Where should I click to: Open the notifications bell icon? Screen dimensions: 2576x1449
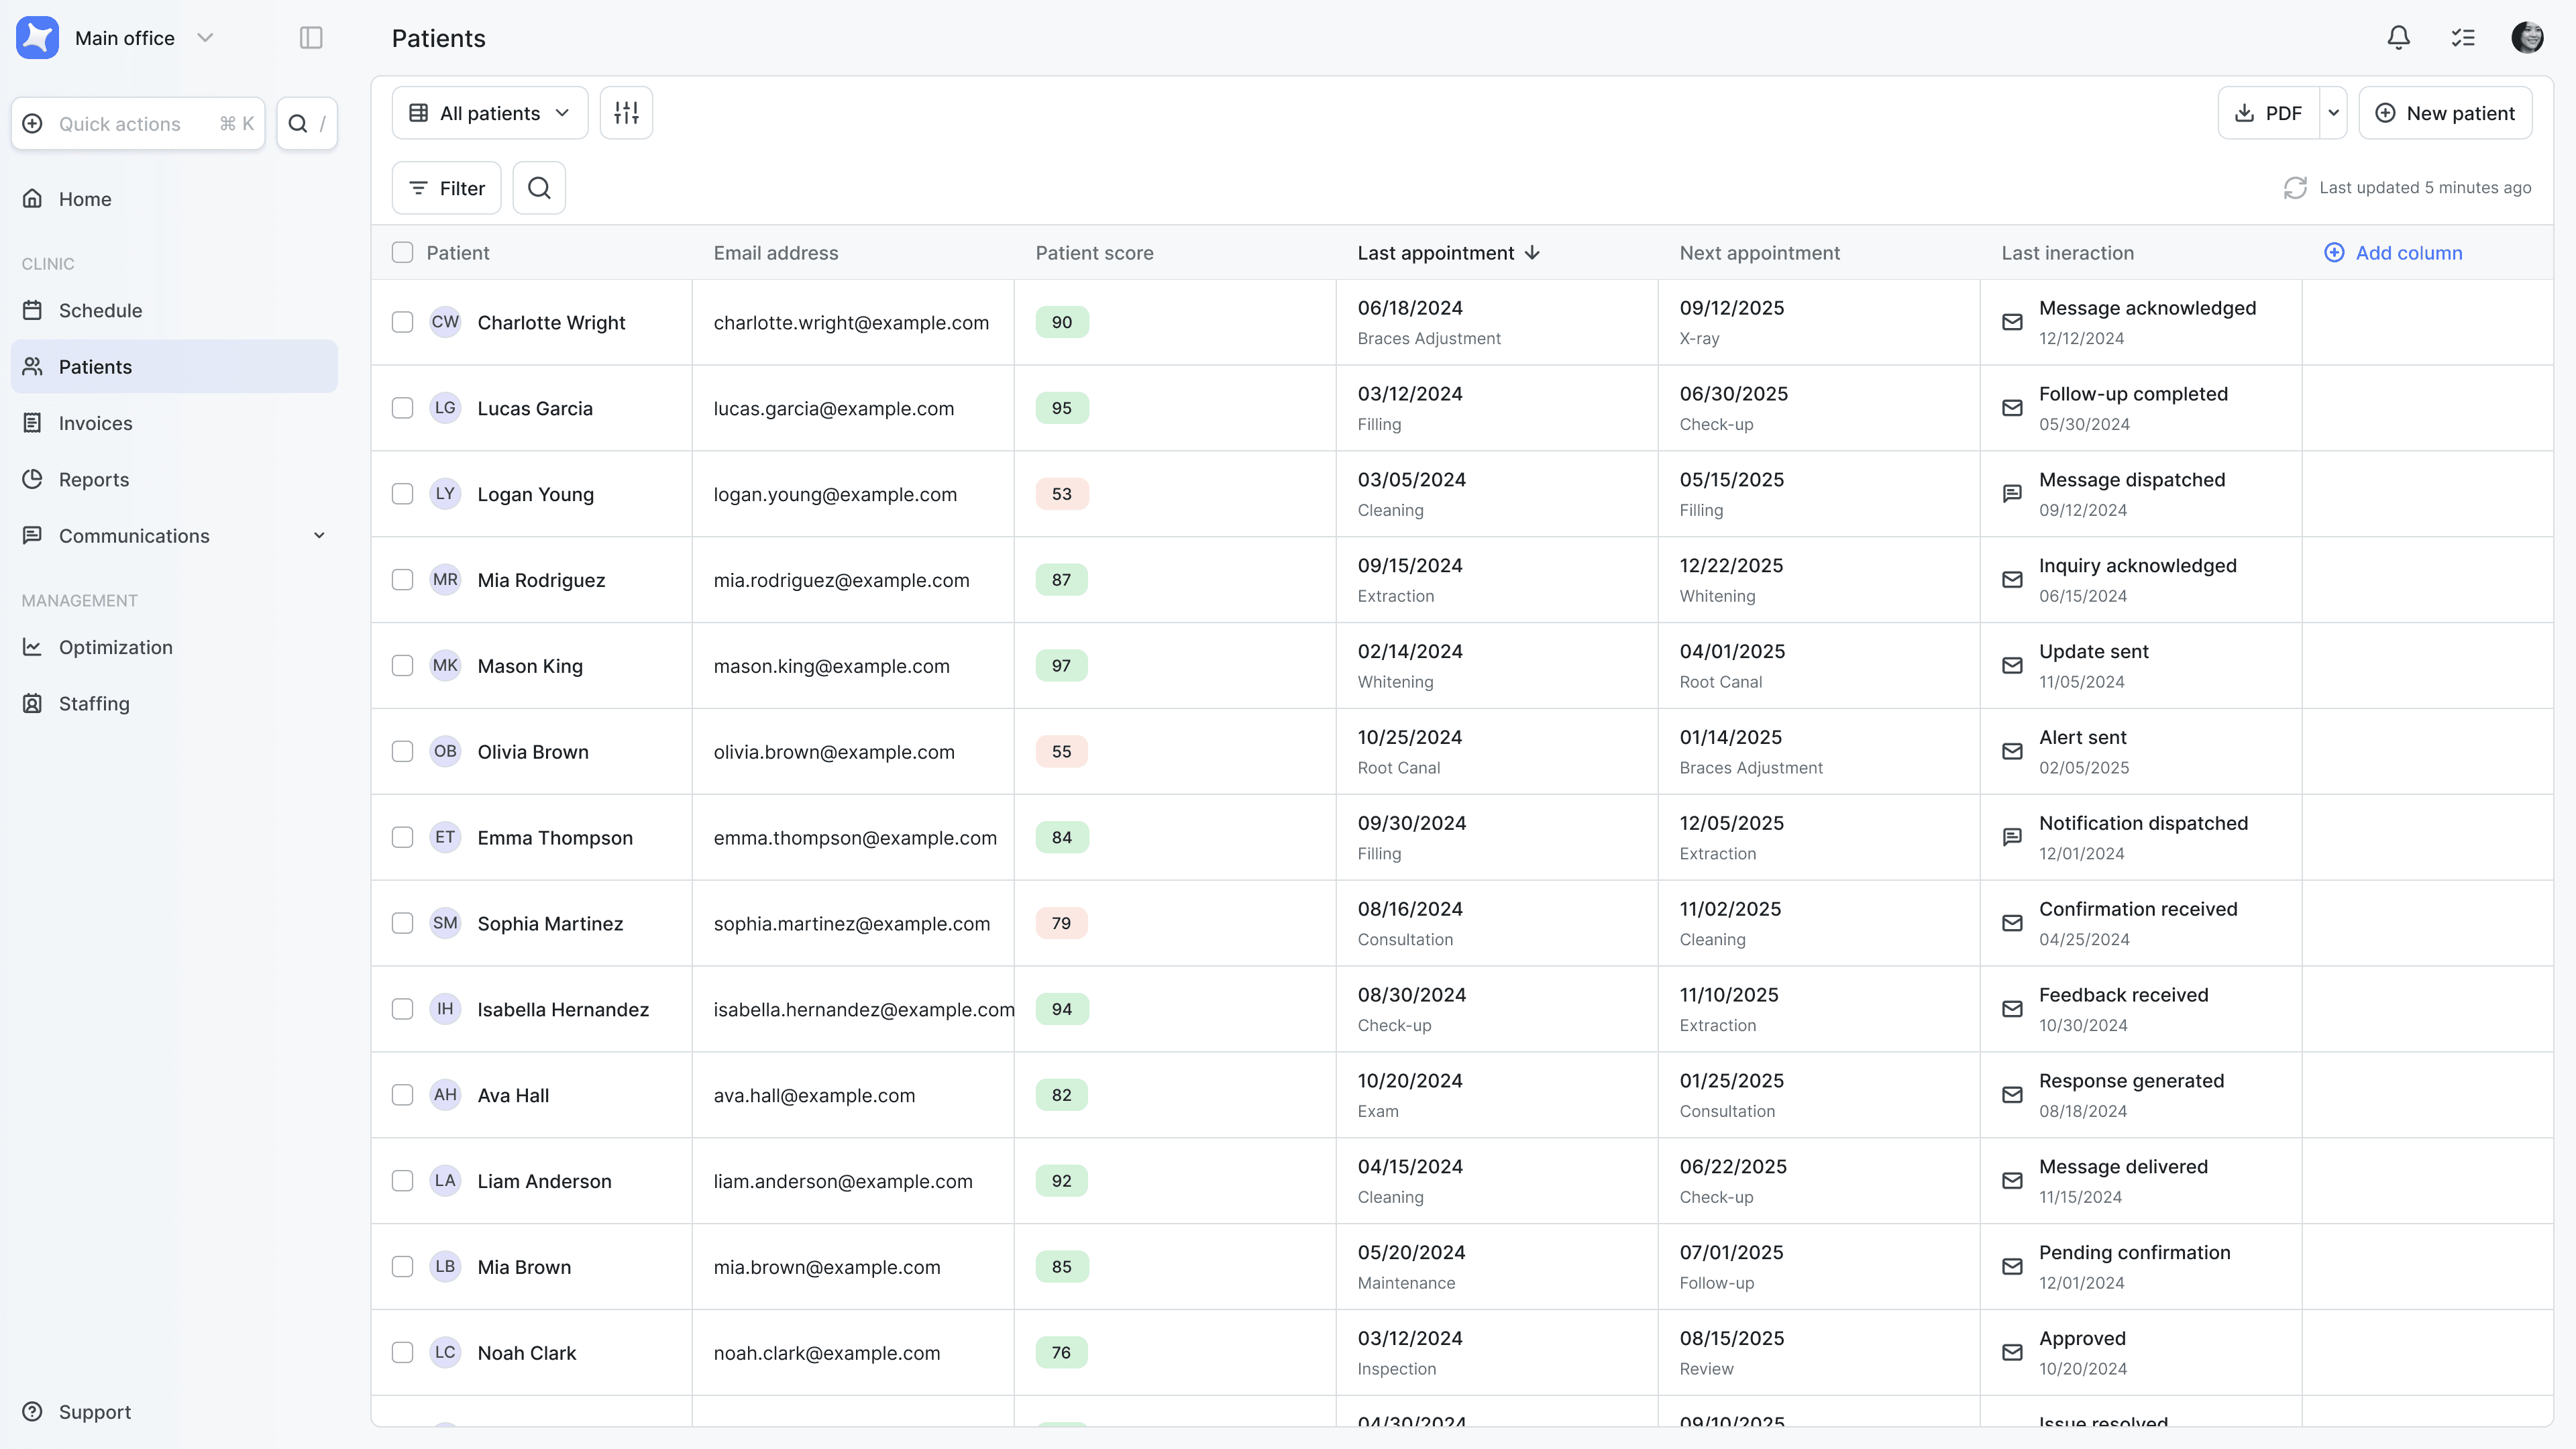(2398, 38)
